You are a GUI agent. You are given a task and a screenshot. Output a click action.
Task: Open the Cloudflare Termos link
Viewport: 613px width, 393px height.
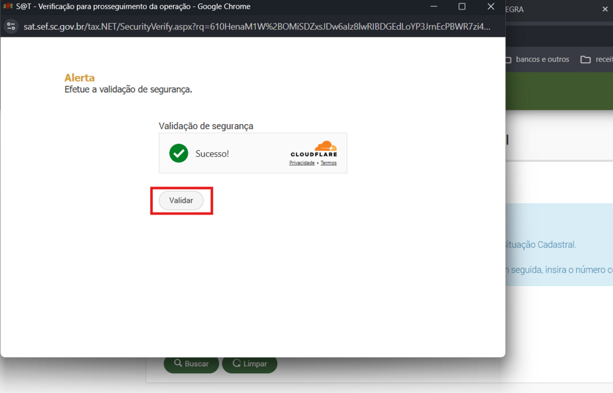click(328, 163)
